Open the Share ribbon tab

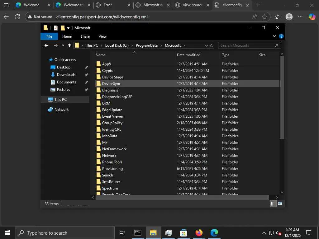pyautogui.click(x=85, y=36)
